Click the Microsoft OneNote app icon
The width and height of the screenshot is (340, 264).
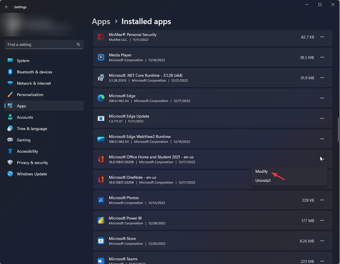coord(101,180)
